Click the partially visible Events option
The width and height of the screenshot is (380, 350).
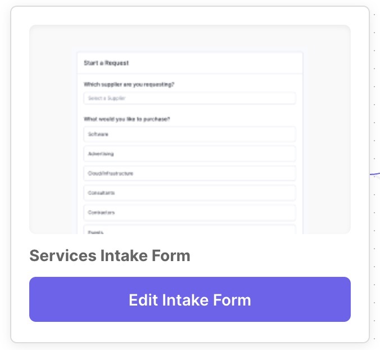click(189, 230)
